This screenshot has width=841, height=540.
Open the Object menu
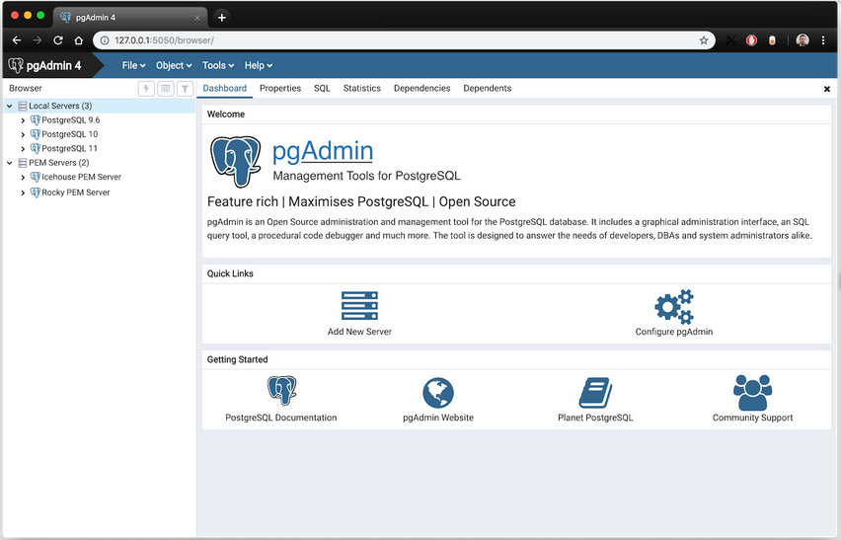pyautogui.click(x=174, y=65)
